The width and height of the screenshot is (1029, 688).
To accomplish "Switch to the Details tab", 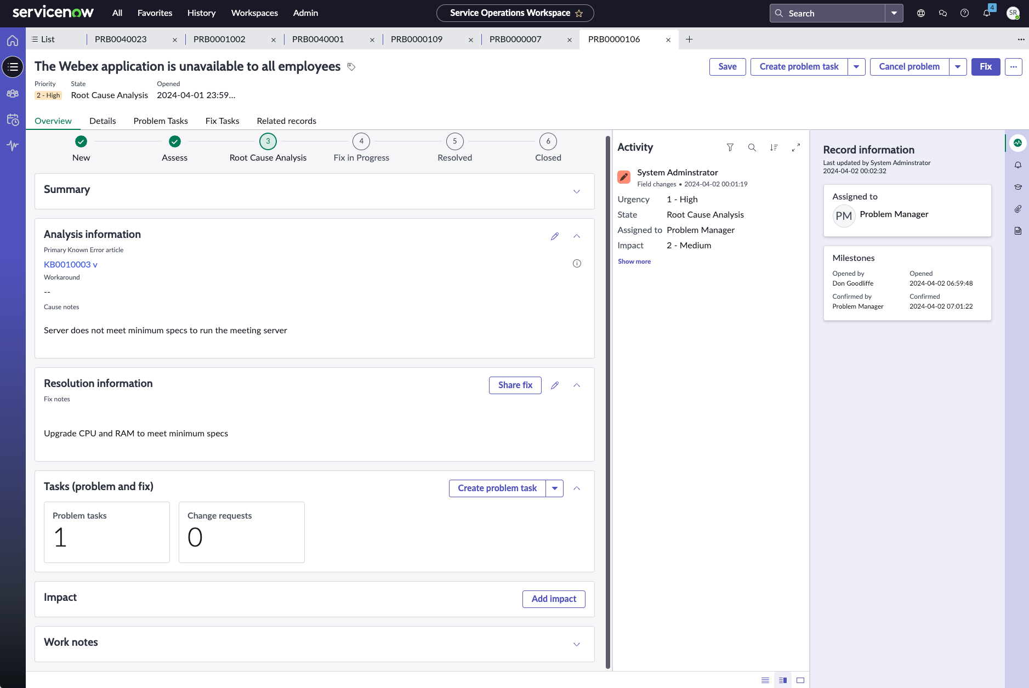I will click(103, 121).
